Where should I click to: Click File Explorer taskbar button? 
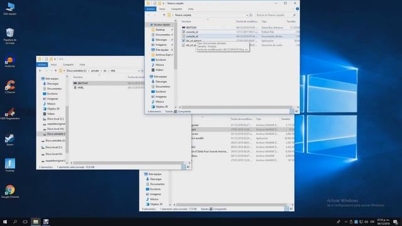click(35, 222)
